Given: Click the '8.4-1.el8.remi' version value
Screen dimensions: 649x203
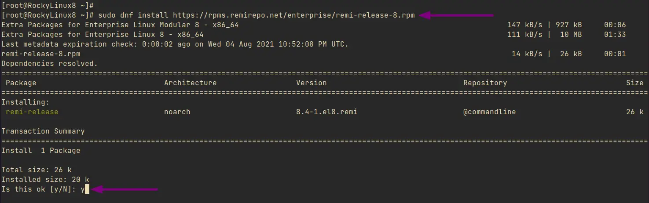Looking at the screenshot, I should tap(327, 112).
